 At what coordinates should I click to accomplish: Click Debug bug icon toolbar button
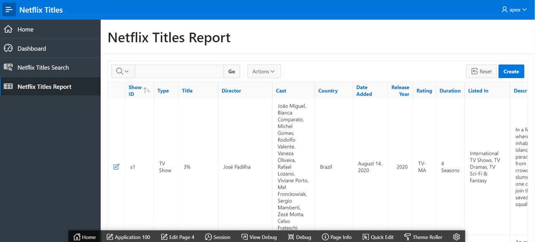tap(299, 237)
